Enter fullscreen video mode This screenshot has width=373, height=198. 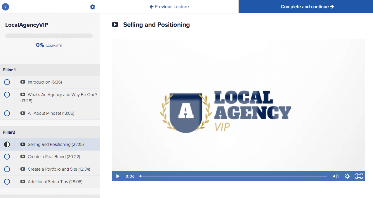(x=359, y=176)
